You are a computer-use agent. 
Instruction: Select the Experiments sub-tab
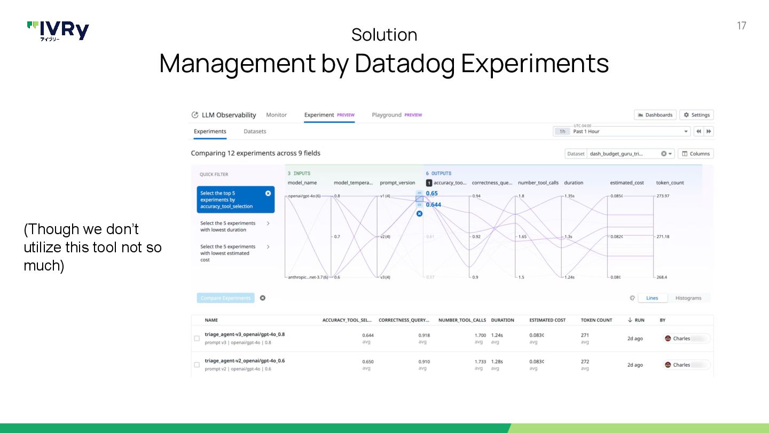[210, 132]
